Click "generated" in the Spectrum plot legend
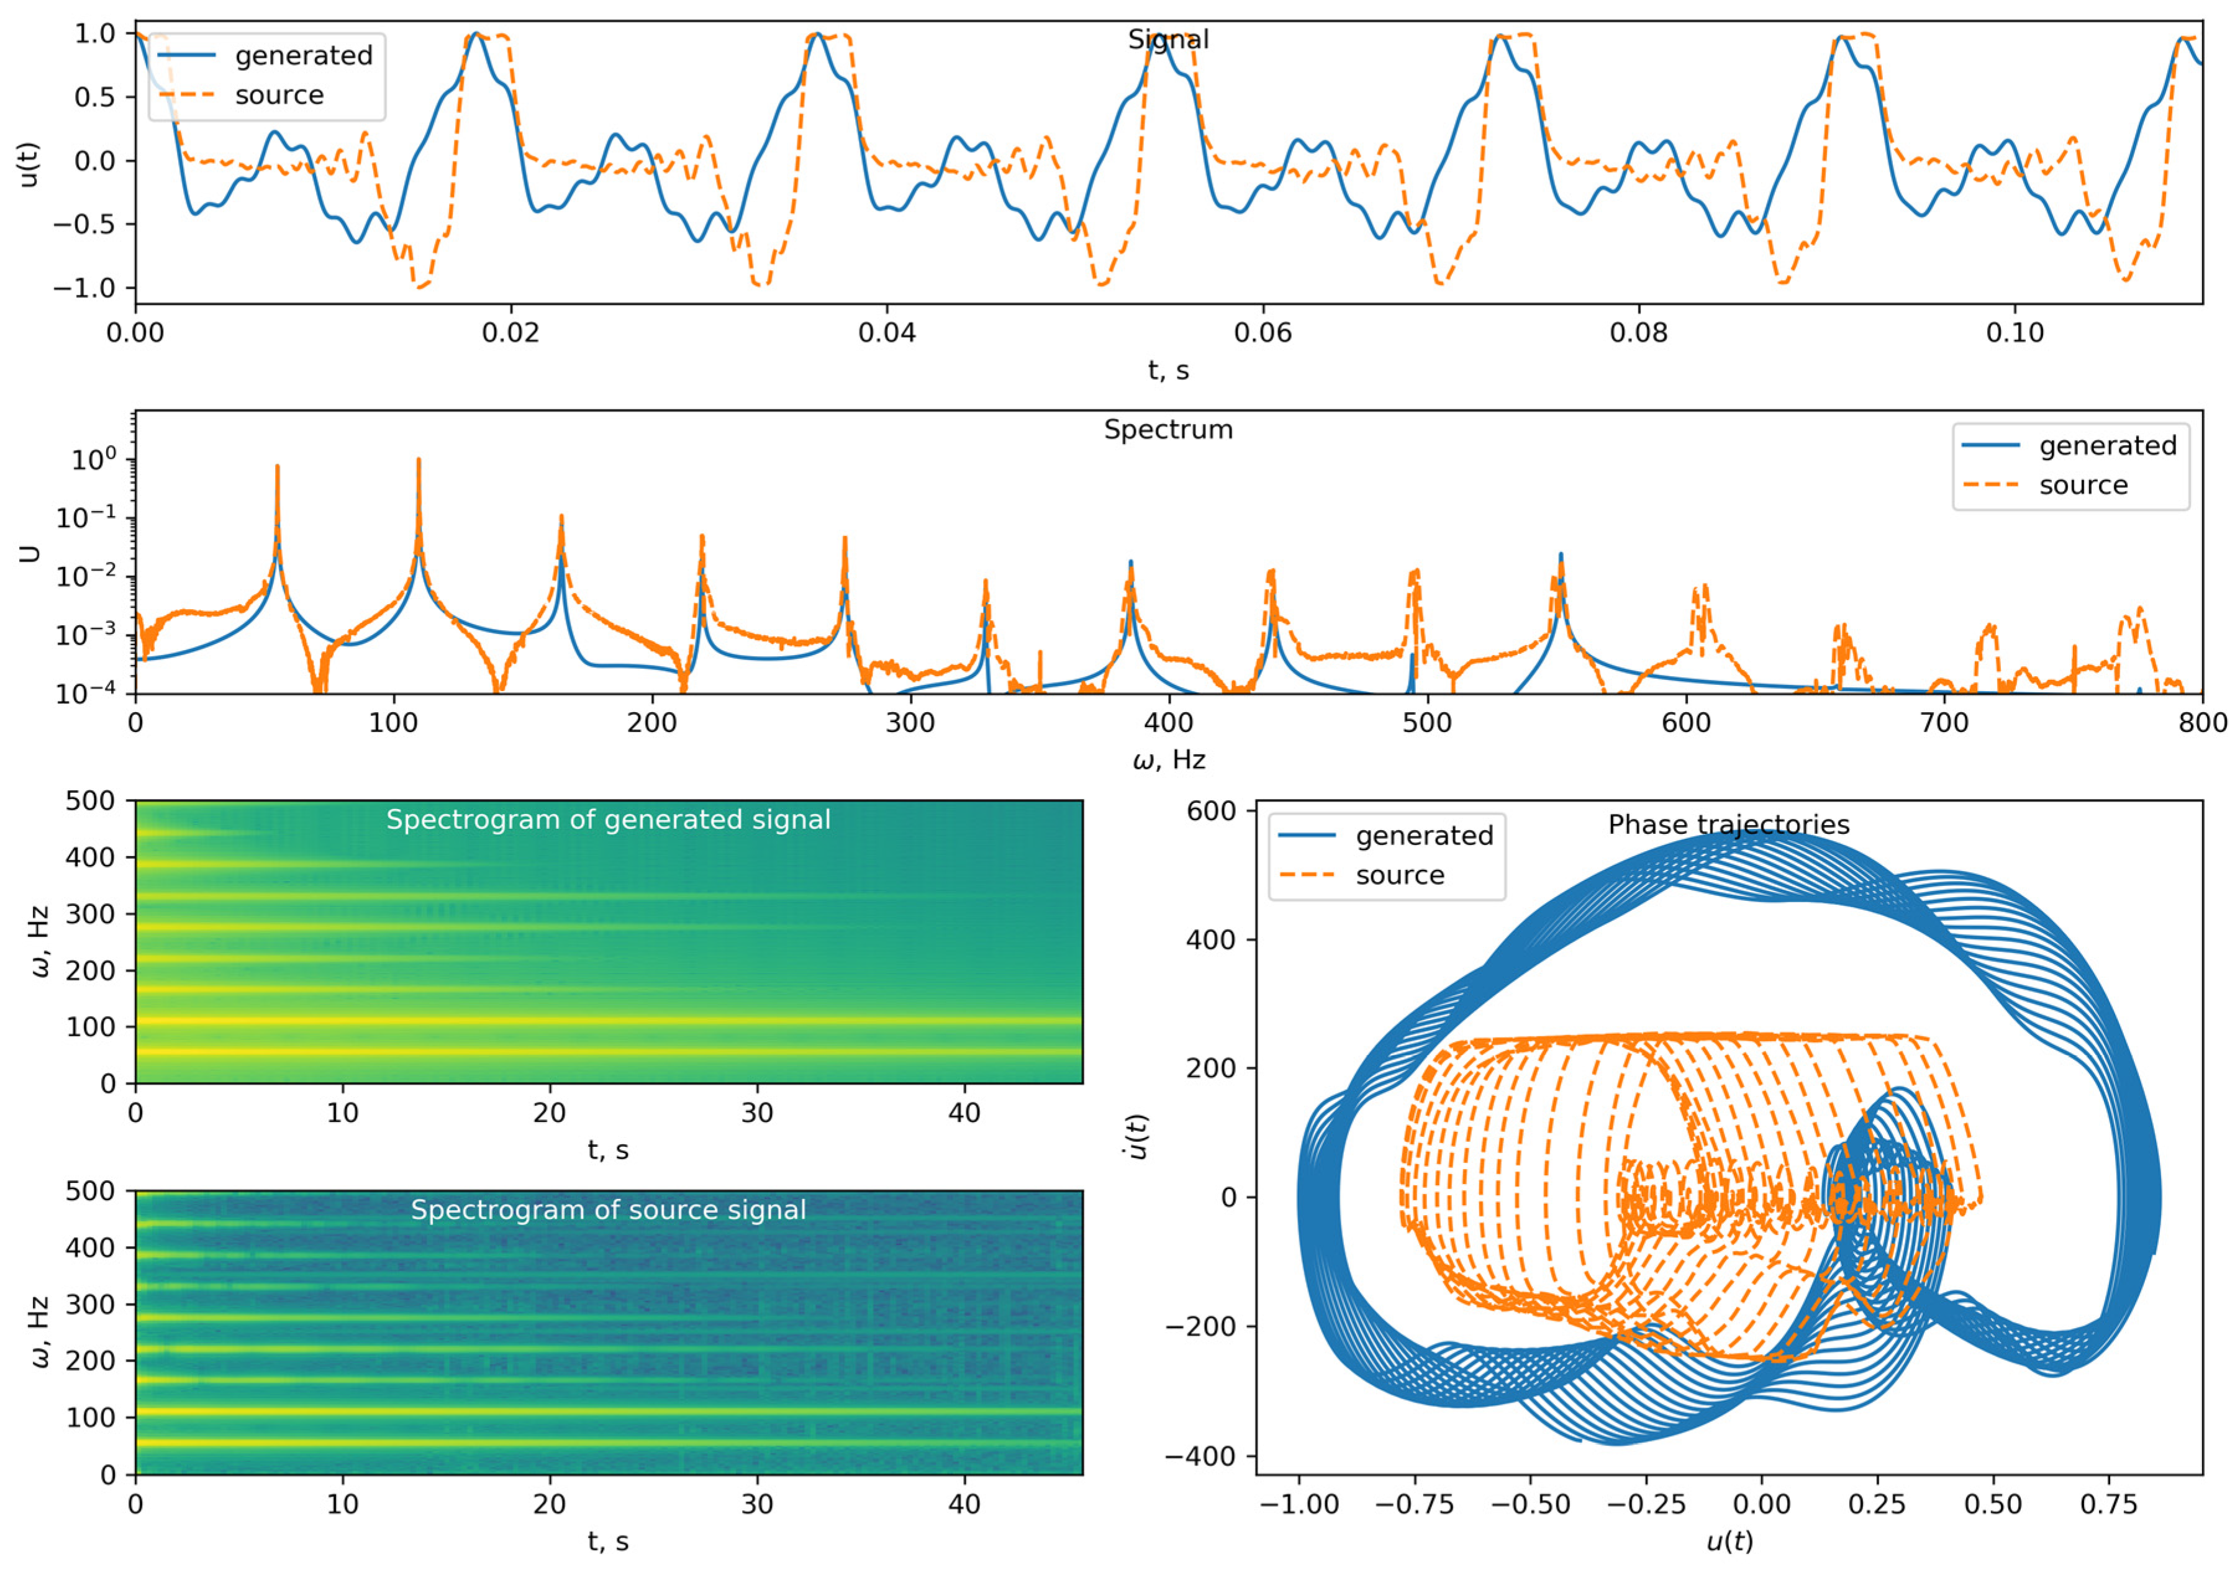 2107,446
